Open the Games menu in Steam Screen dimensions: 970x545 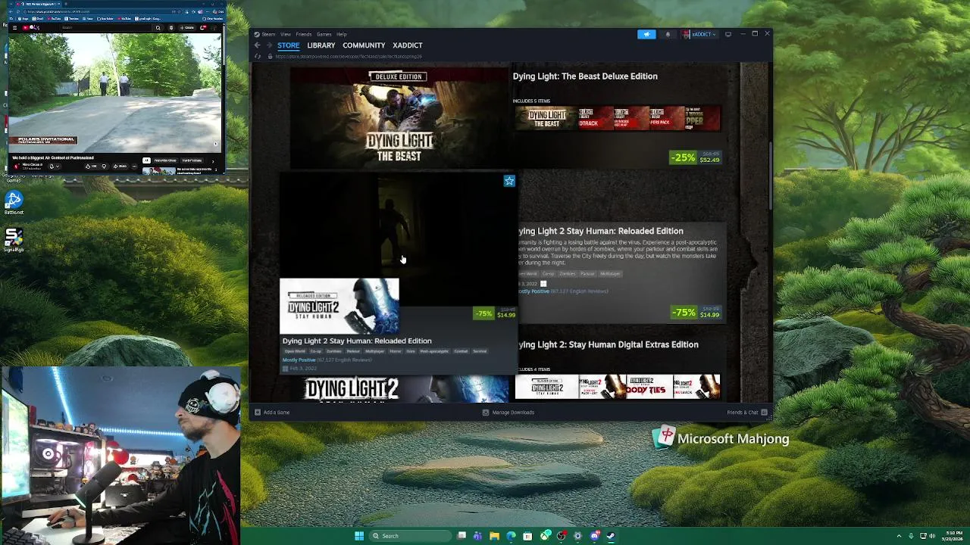(324, 34)
